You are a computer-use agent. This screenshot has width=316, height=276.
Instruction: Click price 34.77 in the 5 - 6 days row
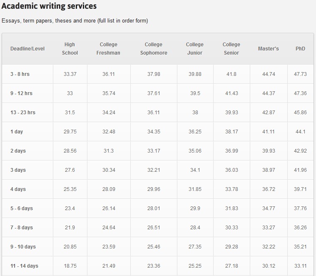coord(269,208)
